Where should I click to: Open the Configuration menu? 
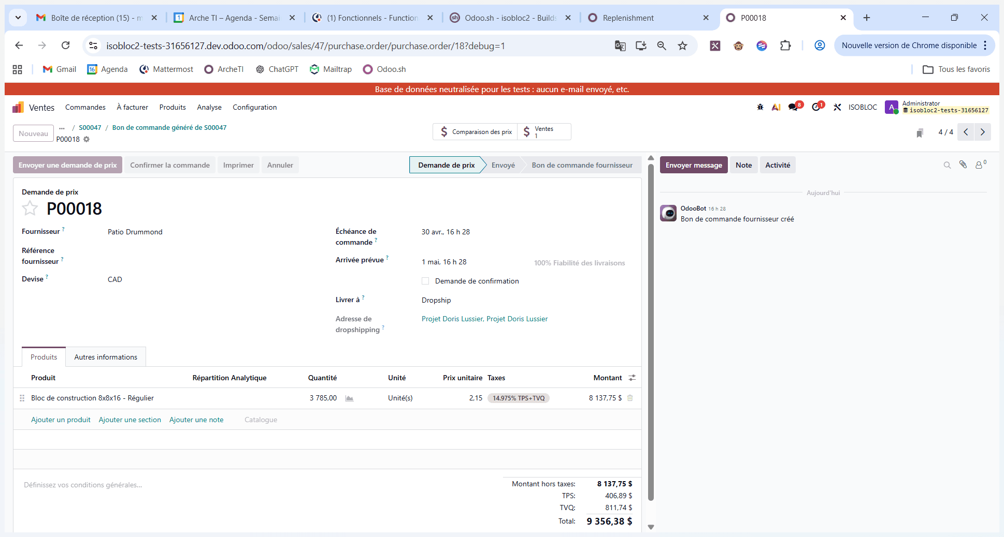[254, 107]
